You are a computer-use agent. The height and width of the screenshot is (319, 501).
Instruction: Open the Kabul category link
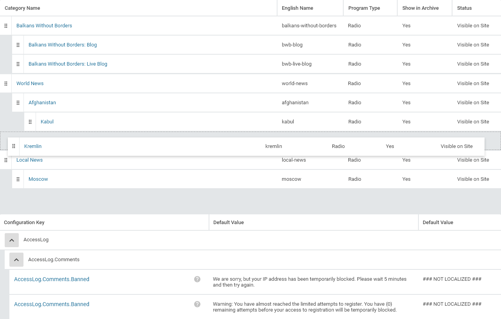point(47,122)
